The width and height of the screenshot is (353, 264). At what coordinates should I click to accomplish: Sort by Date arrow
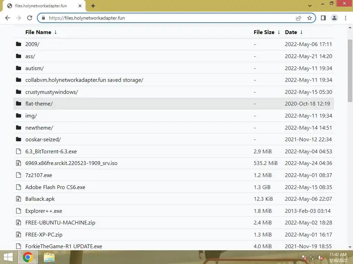coord(301,32)
